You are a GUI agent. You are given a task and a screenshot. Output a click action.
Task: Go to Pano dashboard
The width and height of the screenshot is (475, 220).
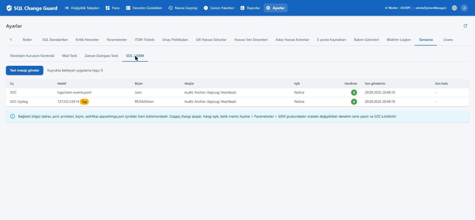[112, 8]
